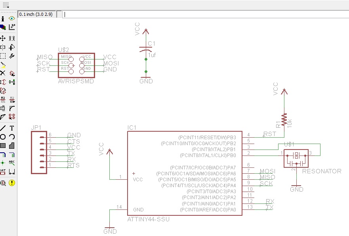Click the small button beside the coordinate display
This screenshot has height=236, width=349.
click(59, 14)
